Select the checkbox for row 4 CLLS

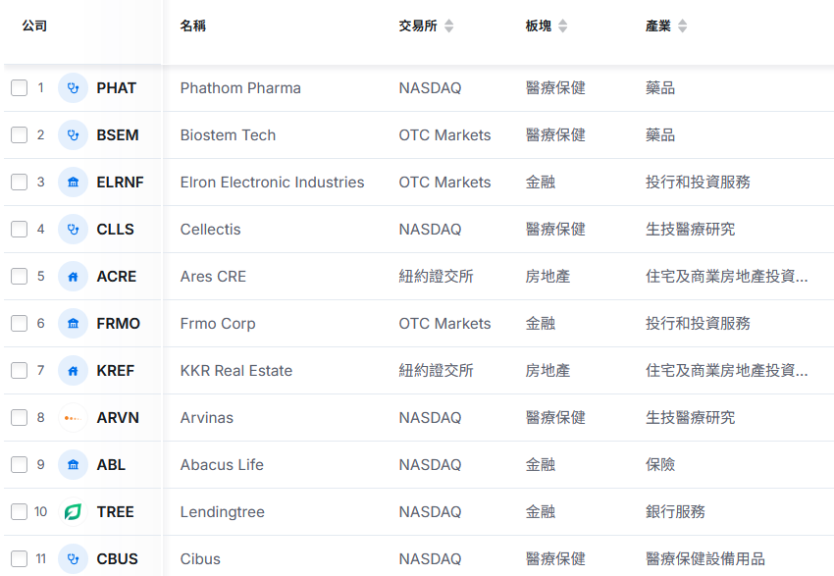20,230
